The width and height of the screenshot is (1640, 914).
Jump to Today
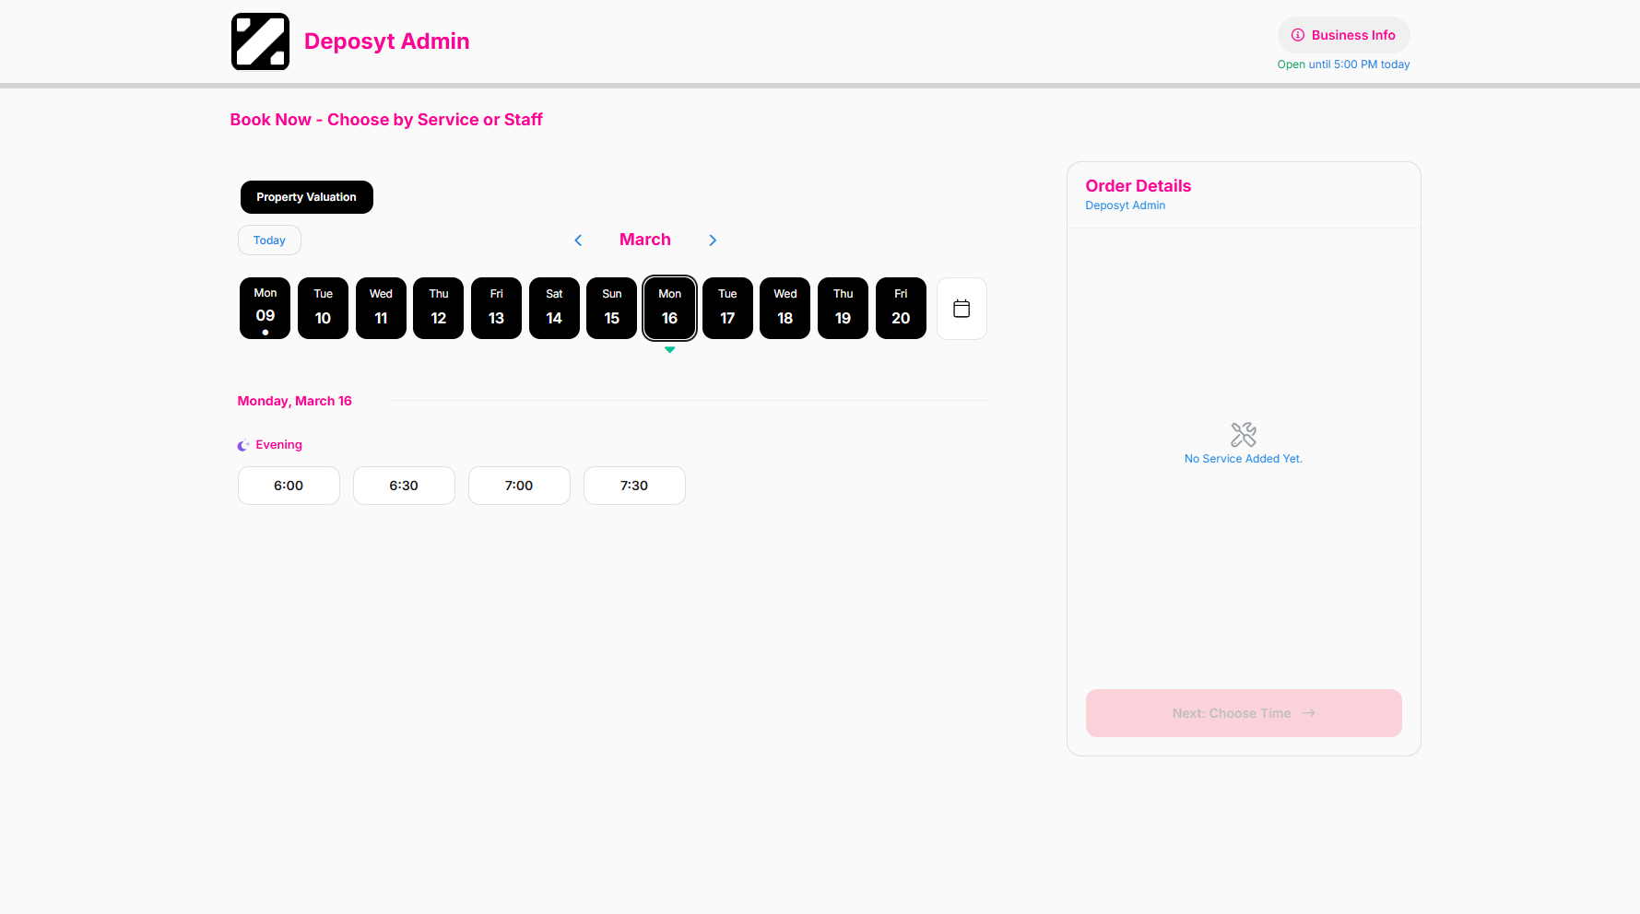point(269,240)
